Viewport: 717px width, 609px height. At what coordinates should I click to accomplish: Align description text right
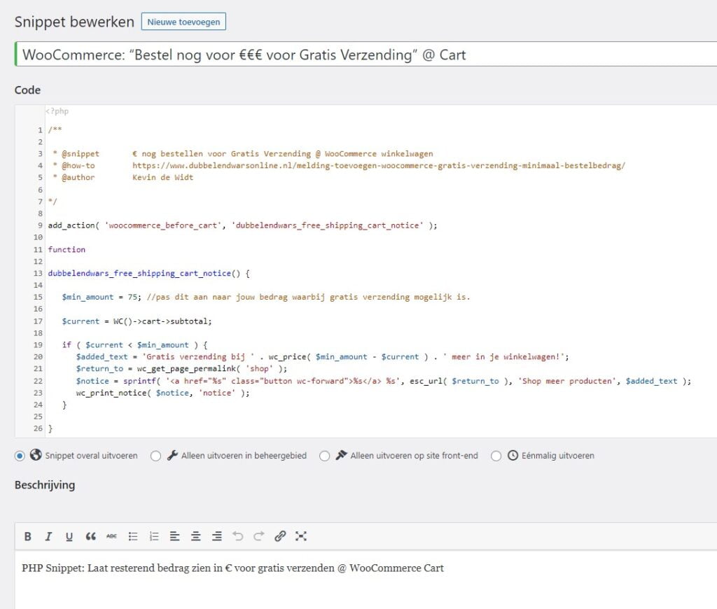point(217,536)
